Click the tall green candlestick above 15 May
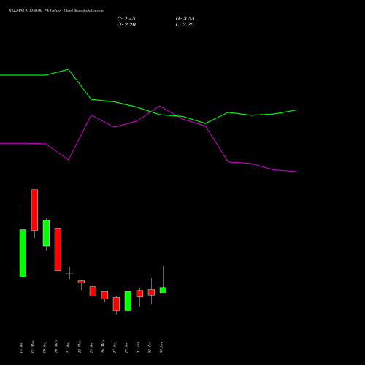 [x=23, y=253]
